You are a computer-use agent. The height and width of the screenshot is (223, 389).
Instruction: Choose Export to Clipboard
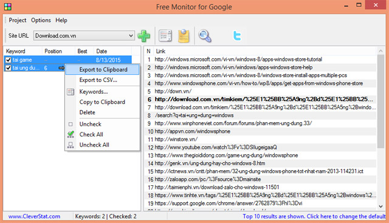tap(103, 69)
